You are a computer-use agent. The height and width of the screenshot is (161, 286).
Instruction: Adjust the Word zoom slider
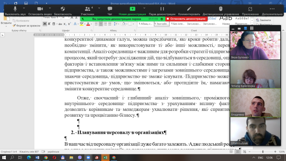tap(263, 152)
